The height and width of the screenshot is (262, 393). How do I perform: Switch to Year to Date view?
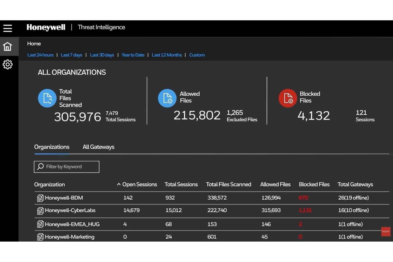[133, 55]
